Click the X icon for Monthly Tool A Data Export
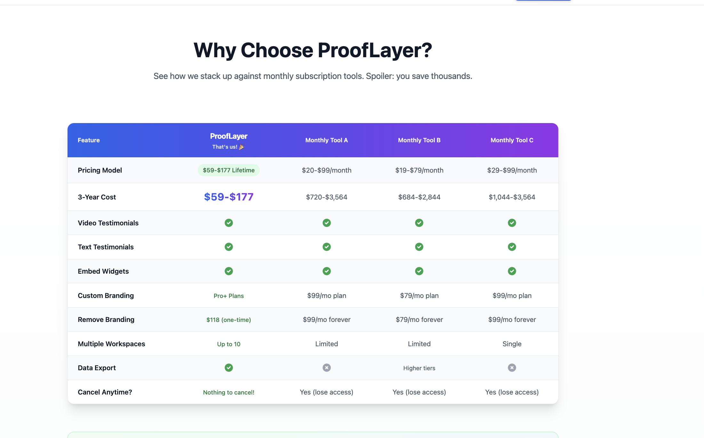The width and height of the screenshot is (704, 438). point(326,368)
